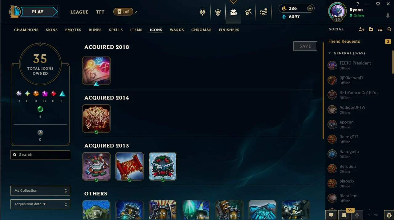
Task: Click the add friend icon
Action: pyautogui.click(x=362, y=29)
